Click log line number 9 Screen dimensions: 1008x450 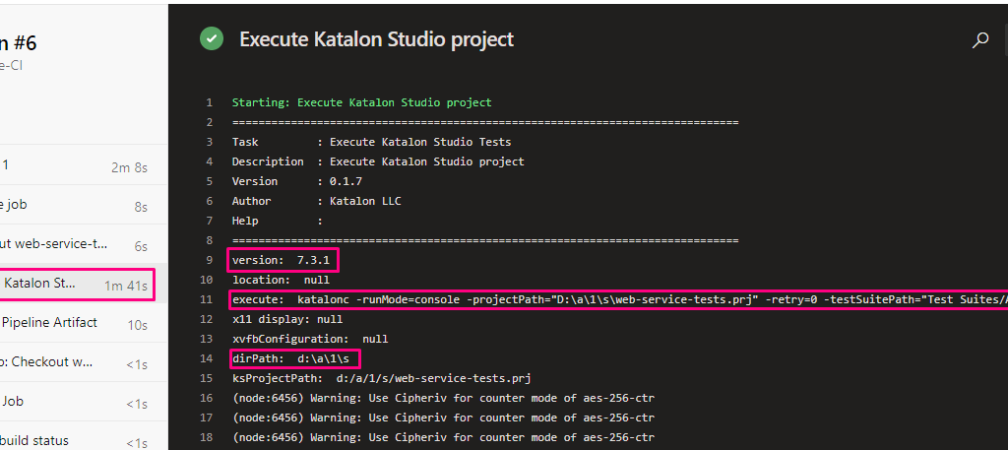[x=208, y=260]
